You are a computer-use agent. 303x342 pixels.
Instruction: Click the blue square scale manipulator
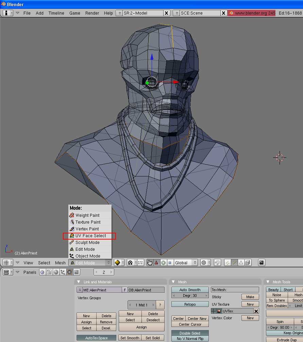[x=170, y=263]
